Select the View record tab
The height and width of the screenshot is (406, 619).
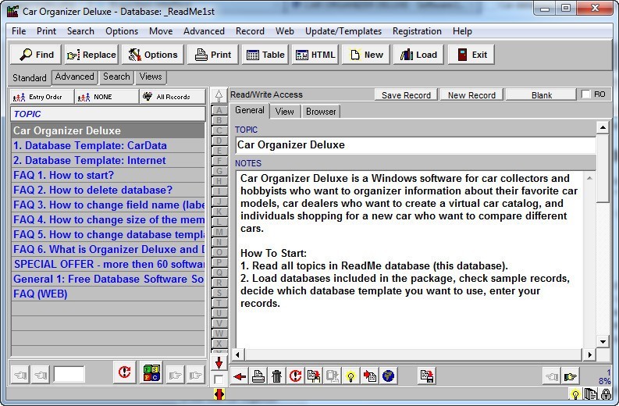(285, 112)
